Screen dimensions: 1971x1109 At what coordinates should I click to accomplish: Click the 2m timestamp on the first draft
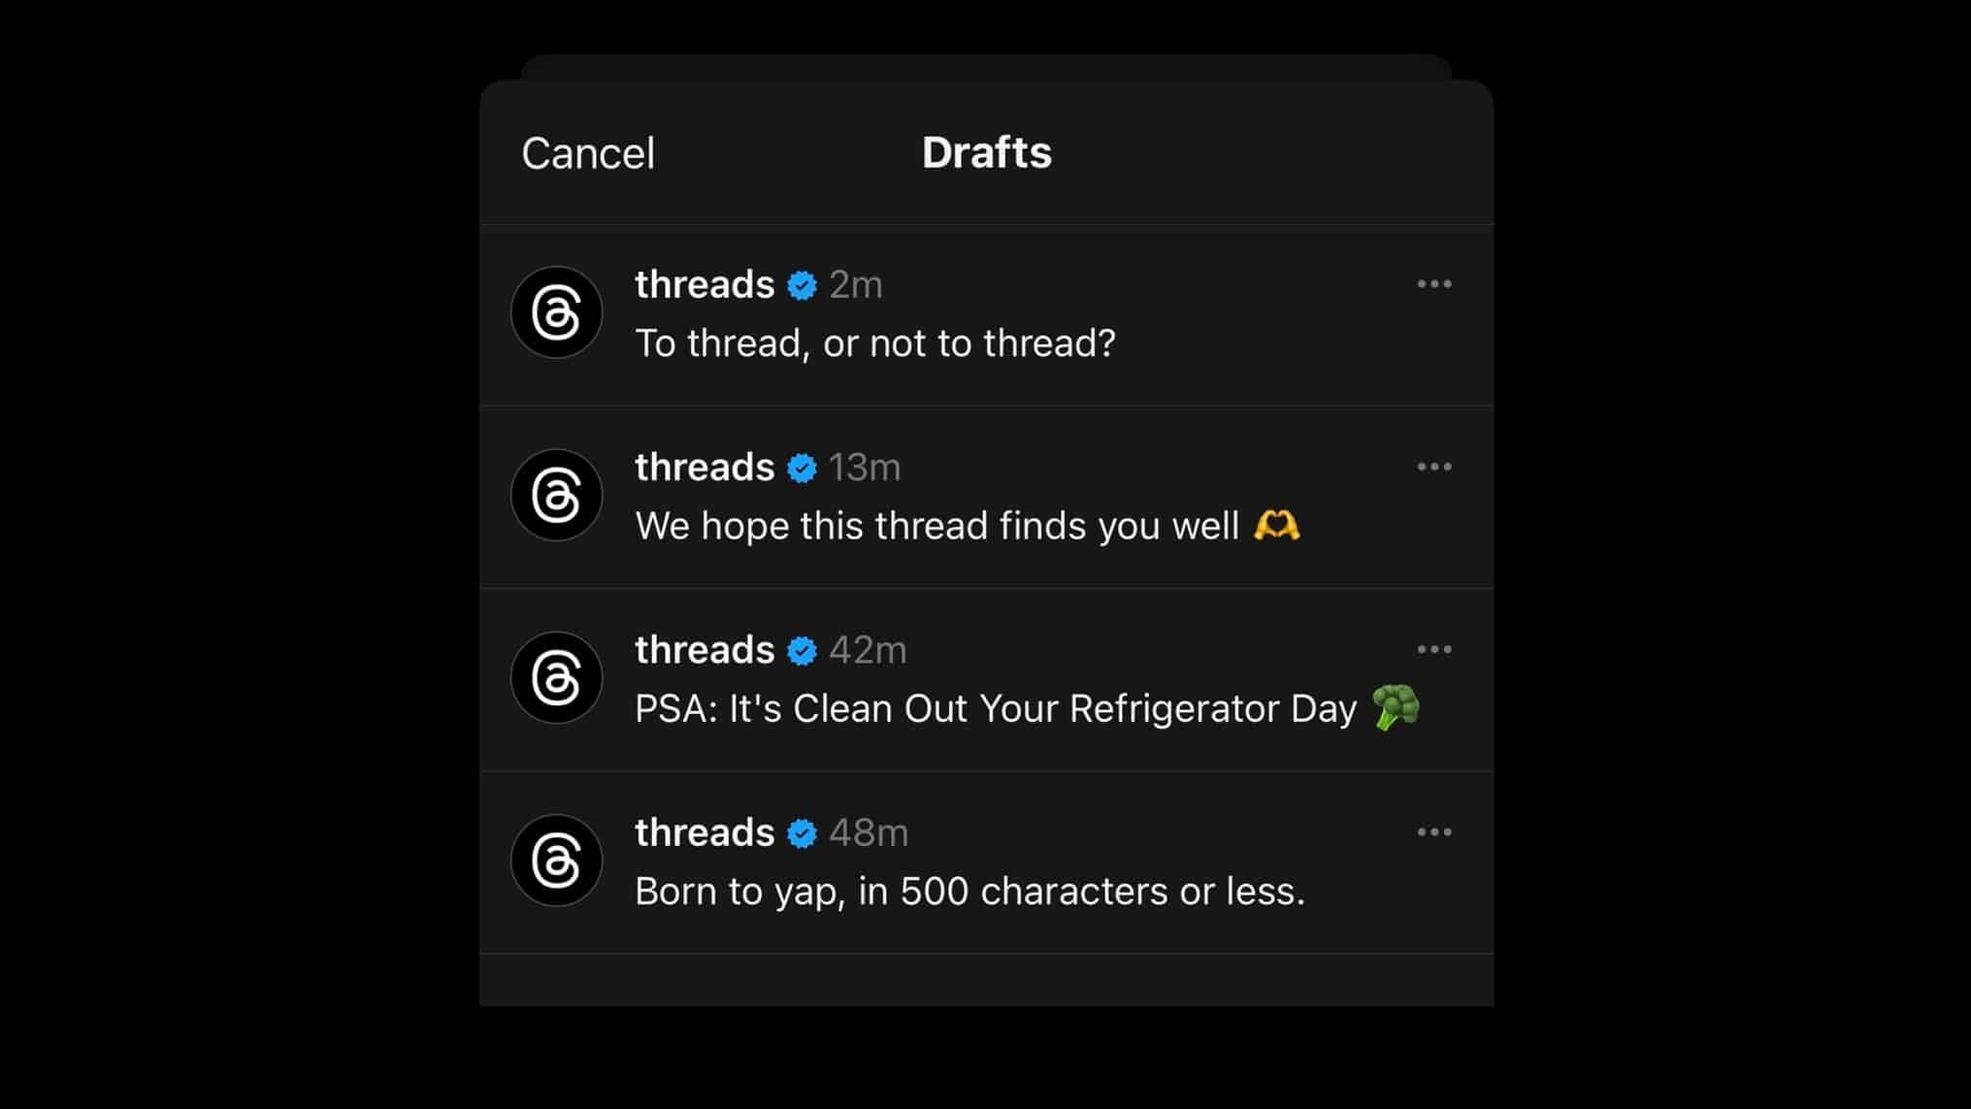(856, 284)
